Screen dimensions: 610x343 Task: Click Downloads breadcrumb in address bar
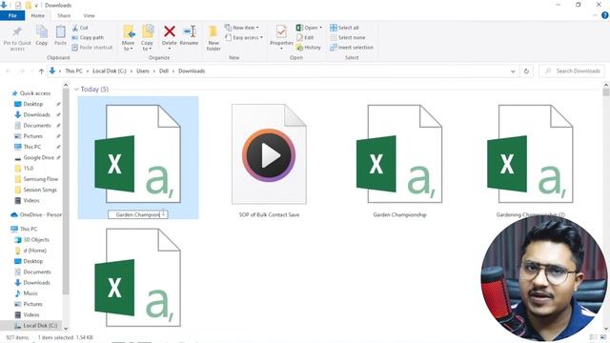tap(192, 71)
